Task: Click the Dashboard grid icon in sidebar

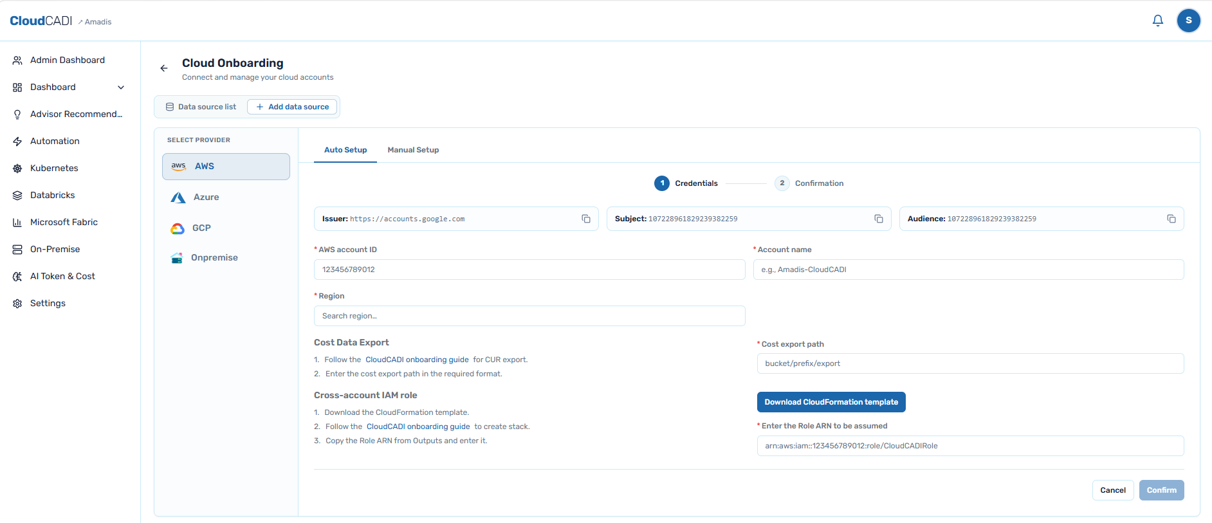Action: [17, 87]
